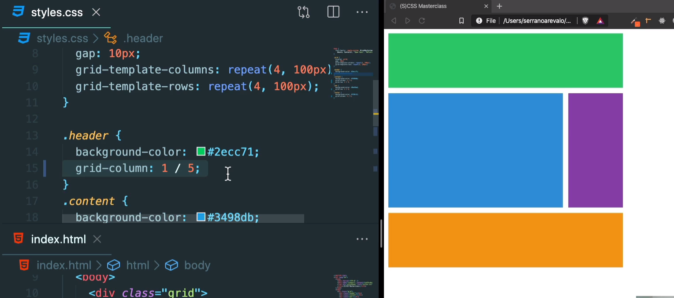This screenshot has height=298, width=674.
Task: Toggle the browser back navigation arrow
Action: tap(394, 20)
